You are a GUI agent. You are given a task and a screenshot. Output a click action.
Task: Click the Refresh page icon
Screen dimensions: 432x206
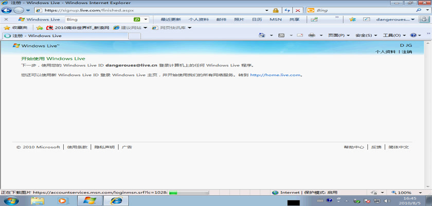click(287, 10)
